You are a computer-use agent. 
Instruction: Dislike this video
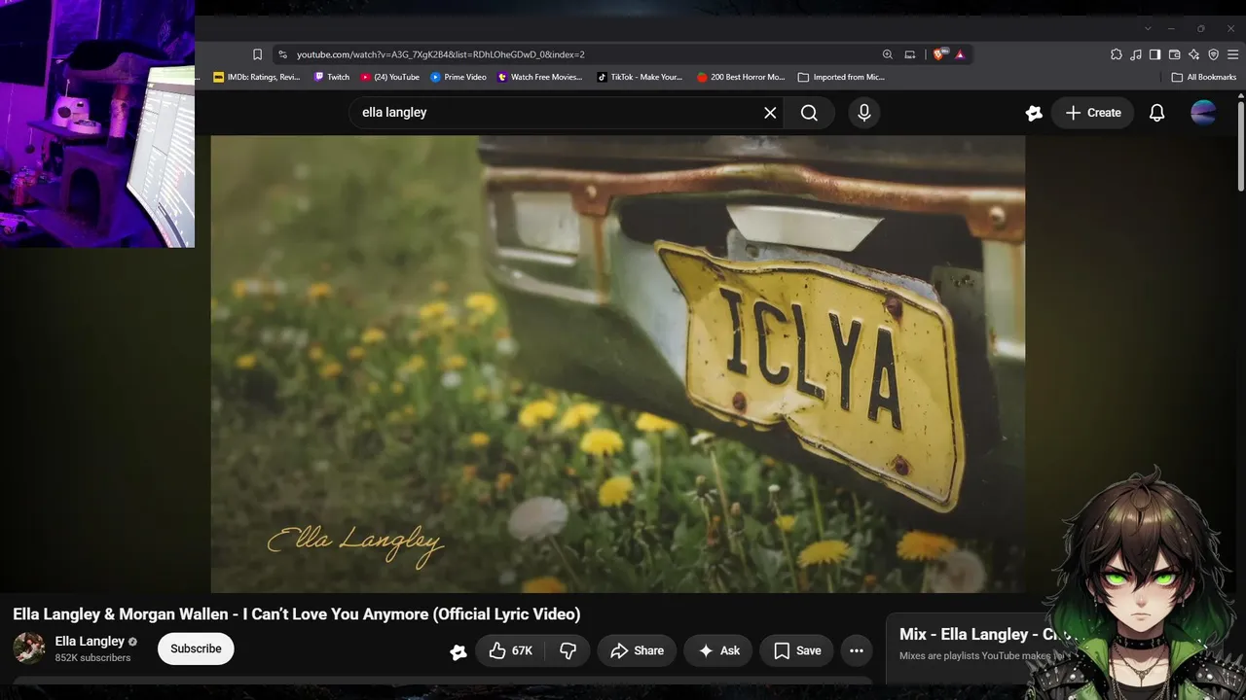point(568,650)
